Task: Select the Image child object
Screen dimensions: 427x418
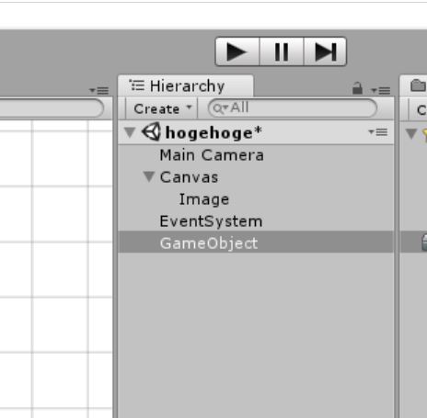Action: tap(204, 199)
